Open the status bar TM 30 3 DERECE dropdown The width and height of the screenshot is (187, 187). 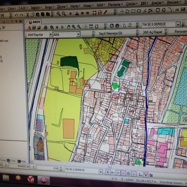tap(101, 172)
